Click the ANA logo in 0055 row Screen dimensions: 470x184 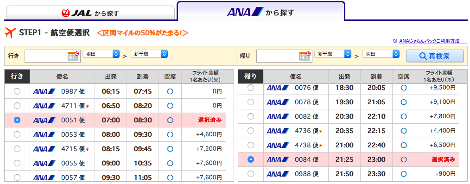tap(44, 163)
